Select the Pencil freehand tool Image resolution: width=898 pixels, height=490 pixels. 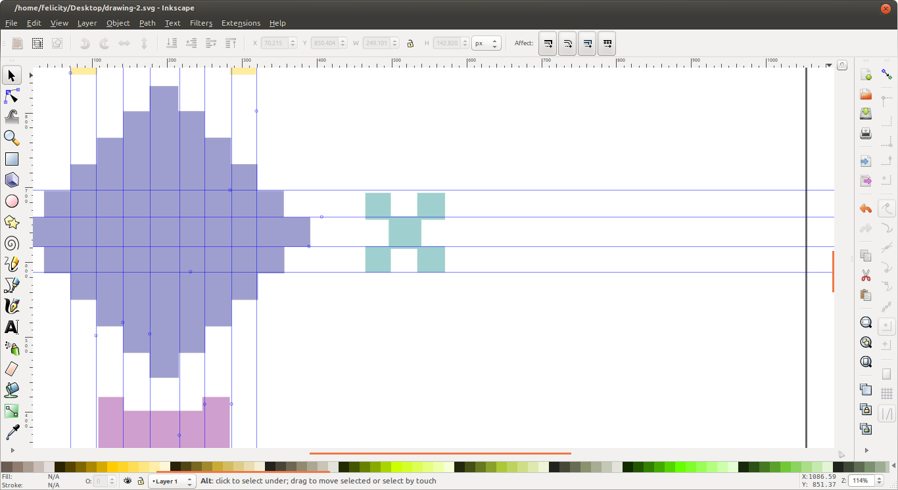point(12,264)
